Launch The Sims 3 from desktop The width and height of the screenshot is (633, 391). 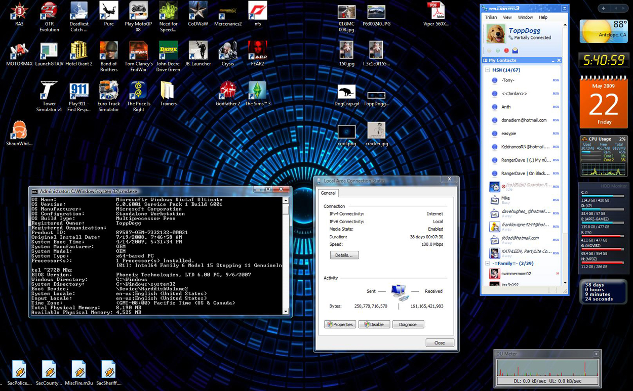[x=258, y=94]
